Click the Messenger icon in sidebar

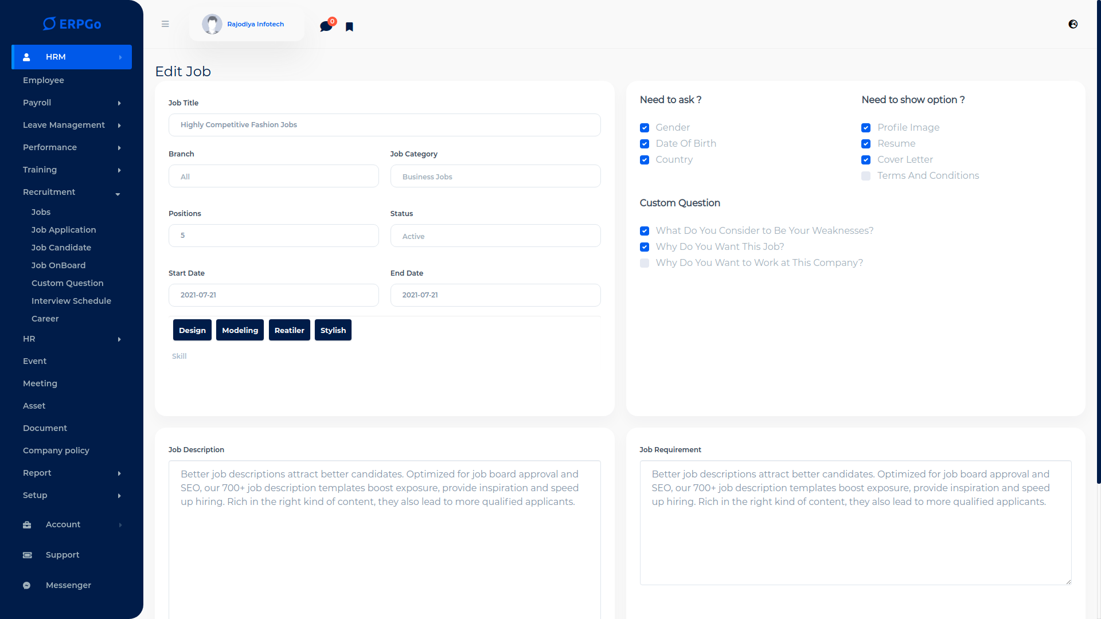[27, 586]
